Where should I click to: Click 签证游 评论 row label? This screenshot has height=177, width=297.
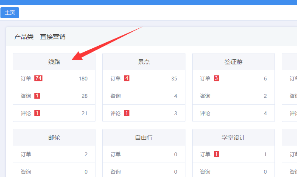205,113
